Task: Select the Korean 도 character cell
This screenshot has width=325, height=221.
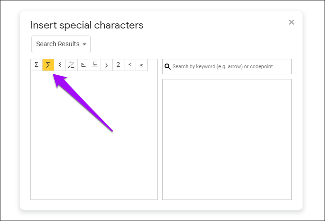Action: 95,65
